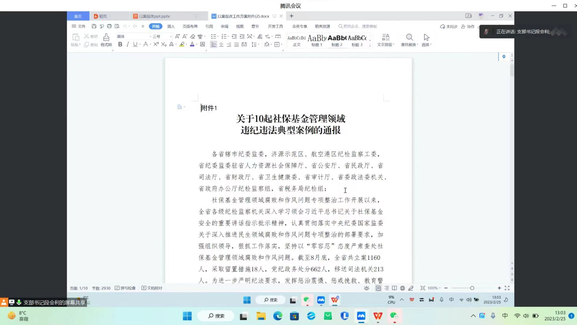Apply the 标题 1 heading style
The height and width of the screenshot is (325, 577).
click(317, 40)
